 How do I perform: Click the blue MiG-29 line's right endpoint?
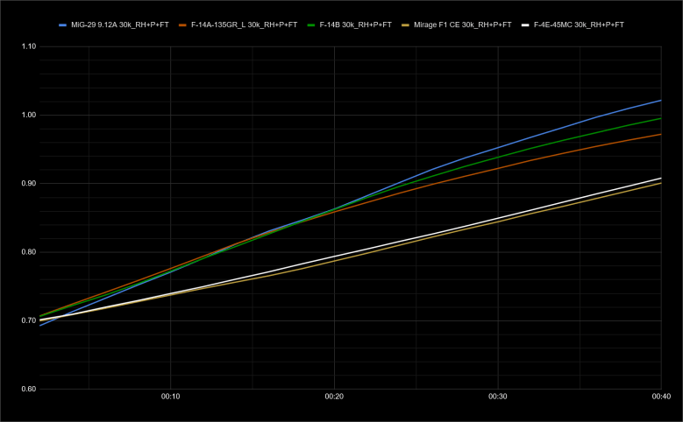pyautogui.click(x=660, y=100)
